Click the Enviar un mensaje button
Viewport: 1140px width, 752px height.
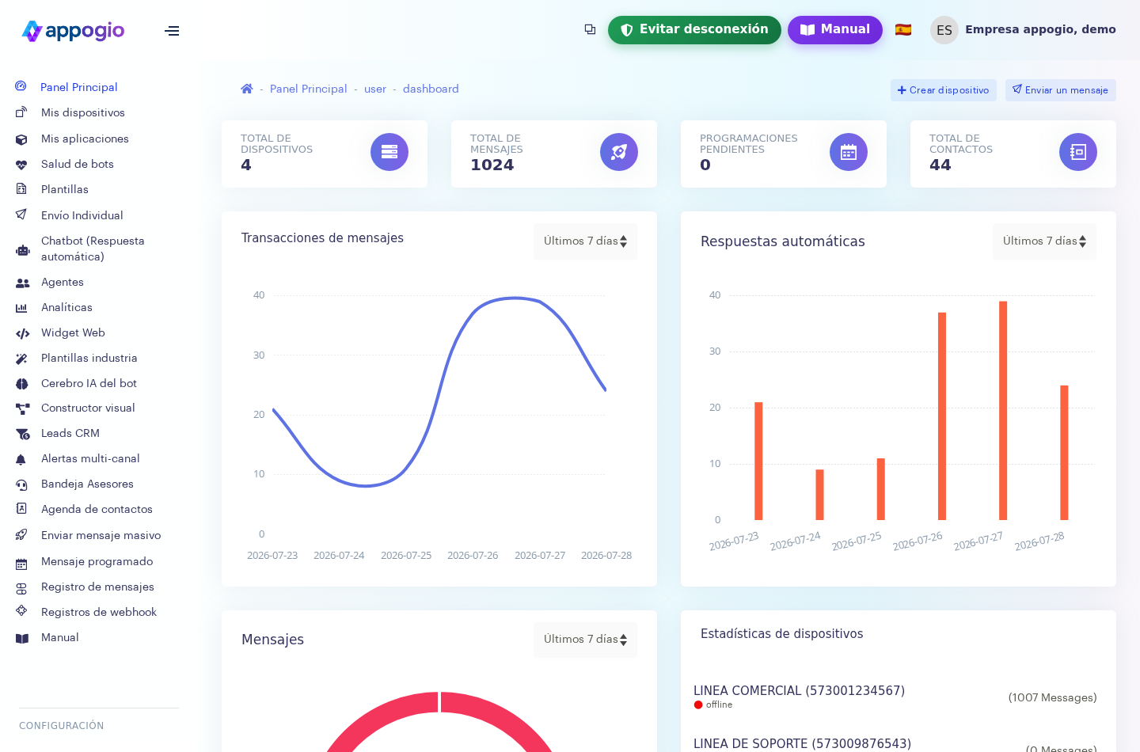coord(1061,90)
